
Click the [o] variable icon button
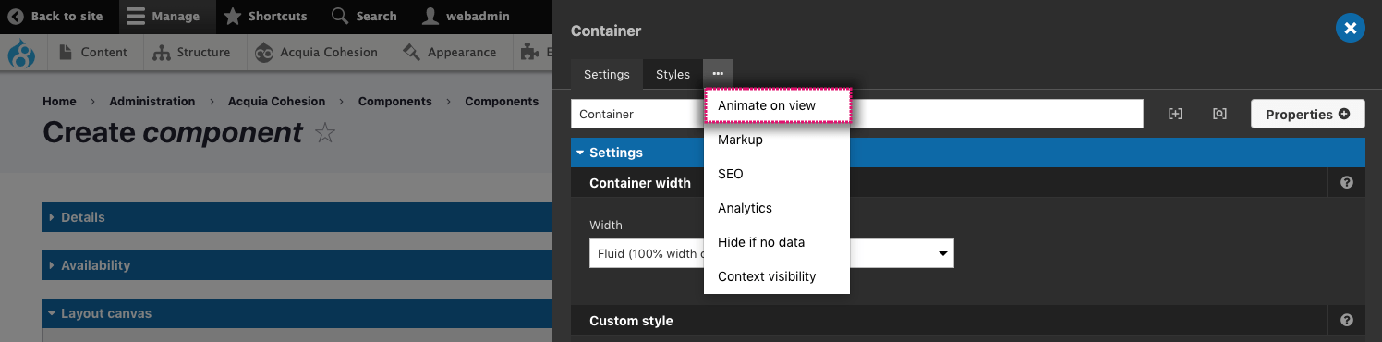click(1219, 115)
